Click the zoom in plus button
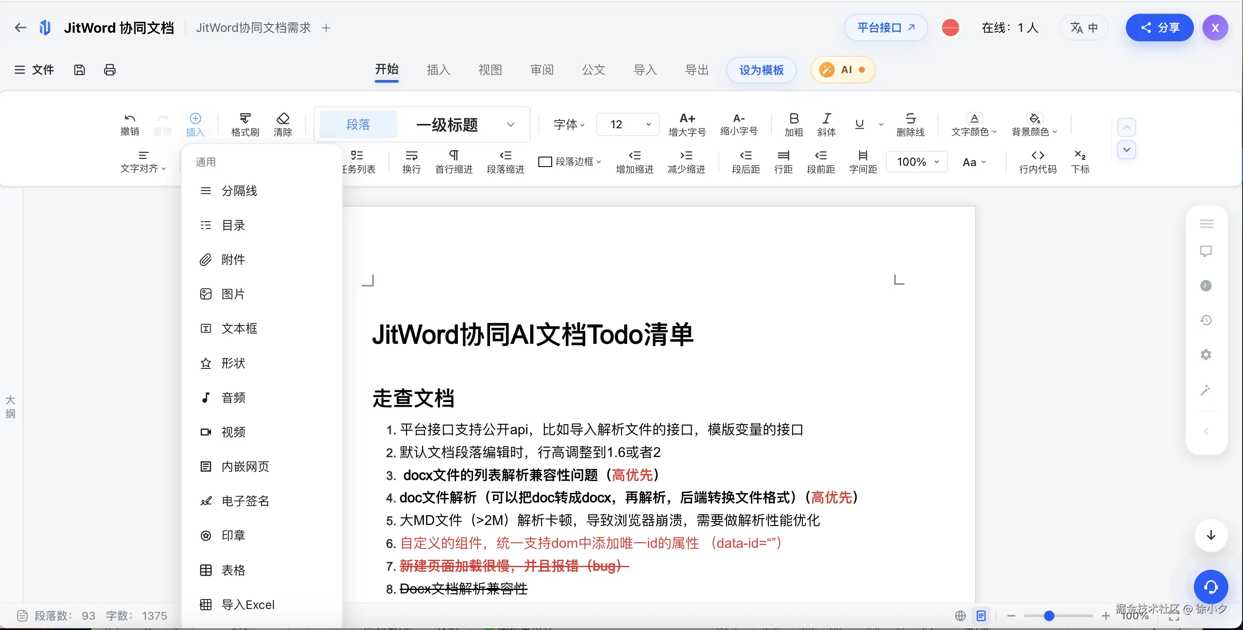Image resolution: width=1243 pixels, height=630 pixels. click(x=1106, y=615)
